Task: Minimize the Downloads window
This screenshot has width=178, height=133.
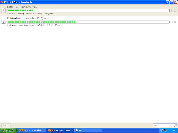Action: (x=168, y=2)
